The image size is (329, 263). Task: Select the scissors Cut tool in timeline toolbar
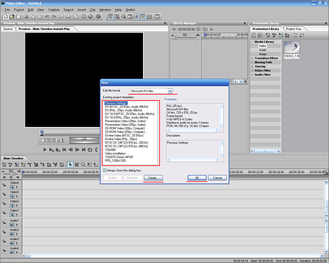77,165
